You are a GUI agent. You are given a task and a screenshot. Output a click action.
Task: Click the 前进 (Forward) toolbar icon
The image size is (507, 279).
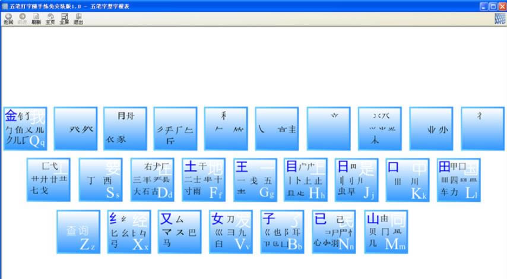22,18
